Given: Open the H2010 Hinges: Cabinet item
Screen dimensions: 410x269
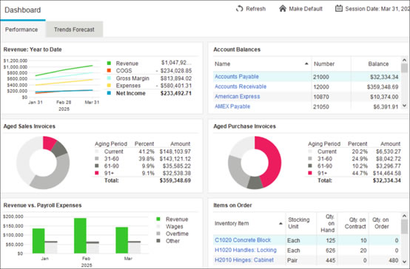Looking at the screenshot, I should [x=244, y=260].
